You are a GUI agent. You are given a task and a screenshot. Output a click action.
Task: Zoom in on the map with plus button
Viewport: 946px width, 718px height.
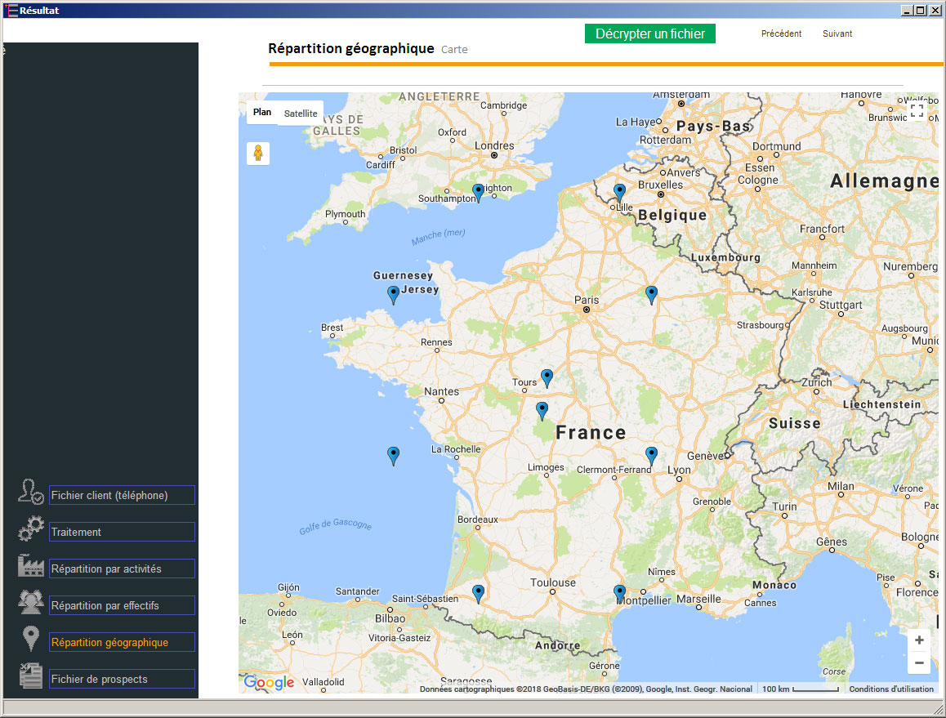[919, 640]
